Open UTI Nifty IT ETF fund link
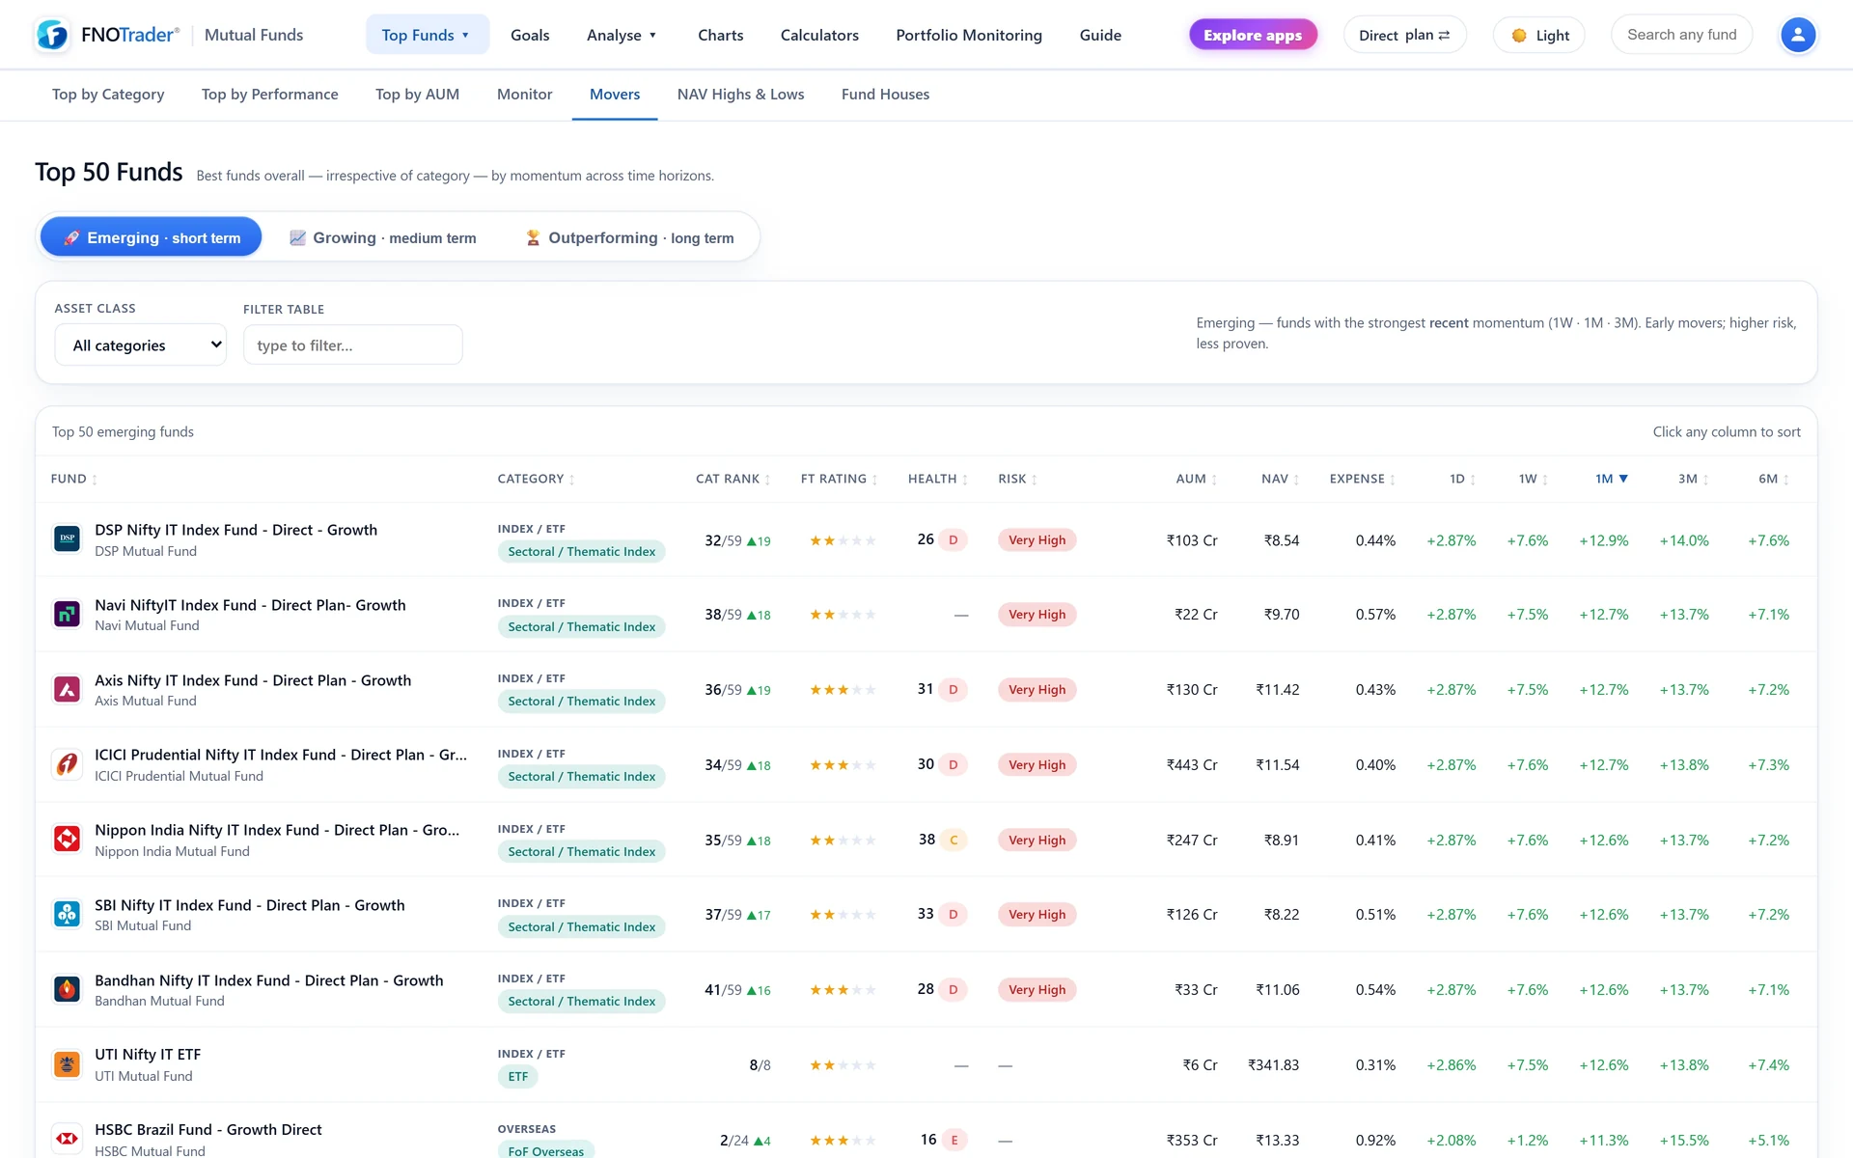The height and width of the screenshot is (1158, 1853). [x=148, y=1055]
